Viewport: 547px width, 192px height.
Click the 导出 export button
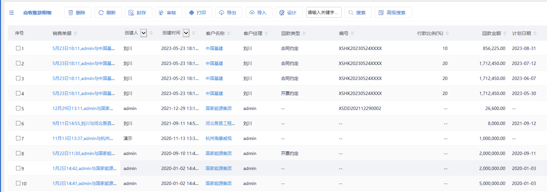click(228, 13)
